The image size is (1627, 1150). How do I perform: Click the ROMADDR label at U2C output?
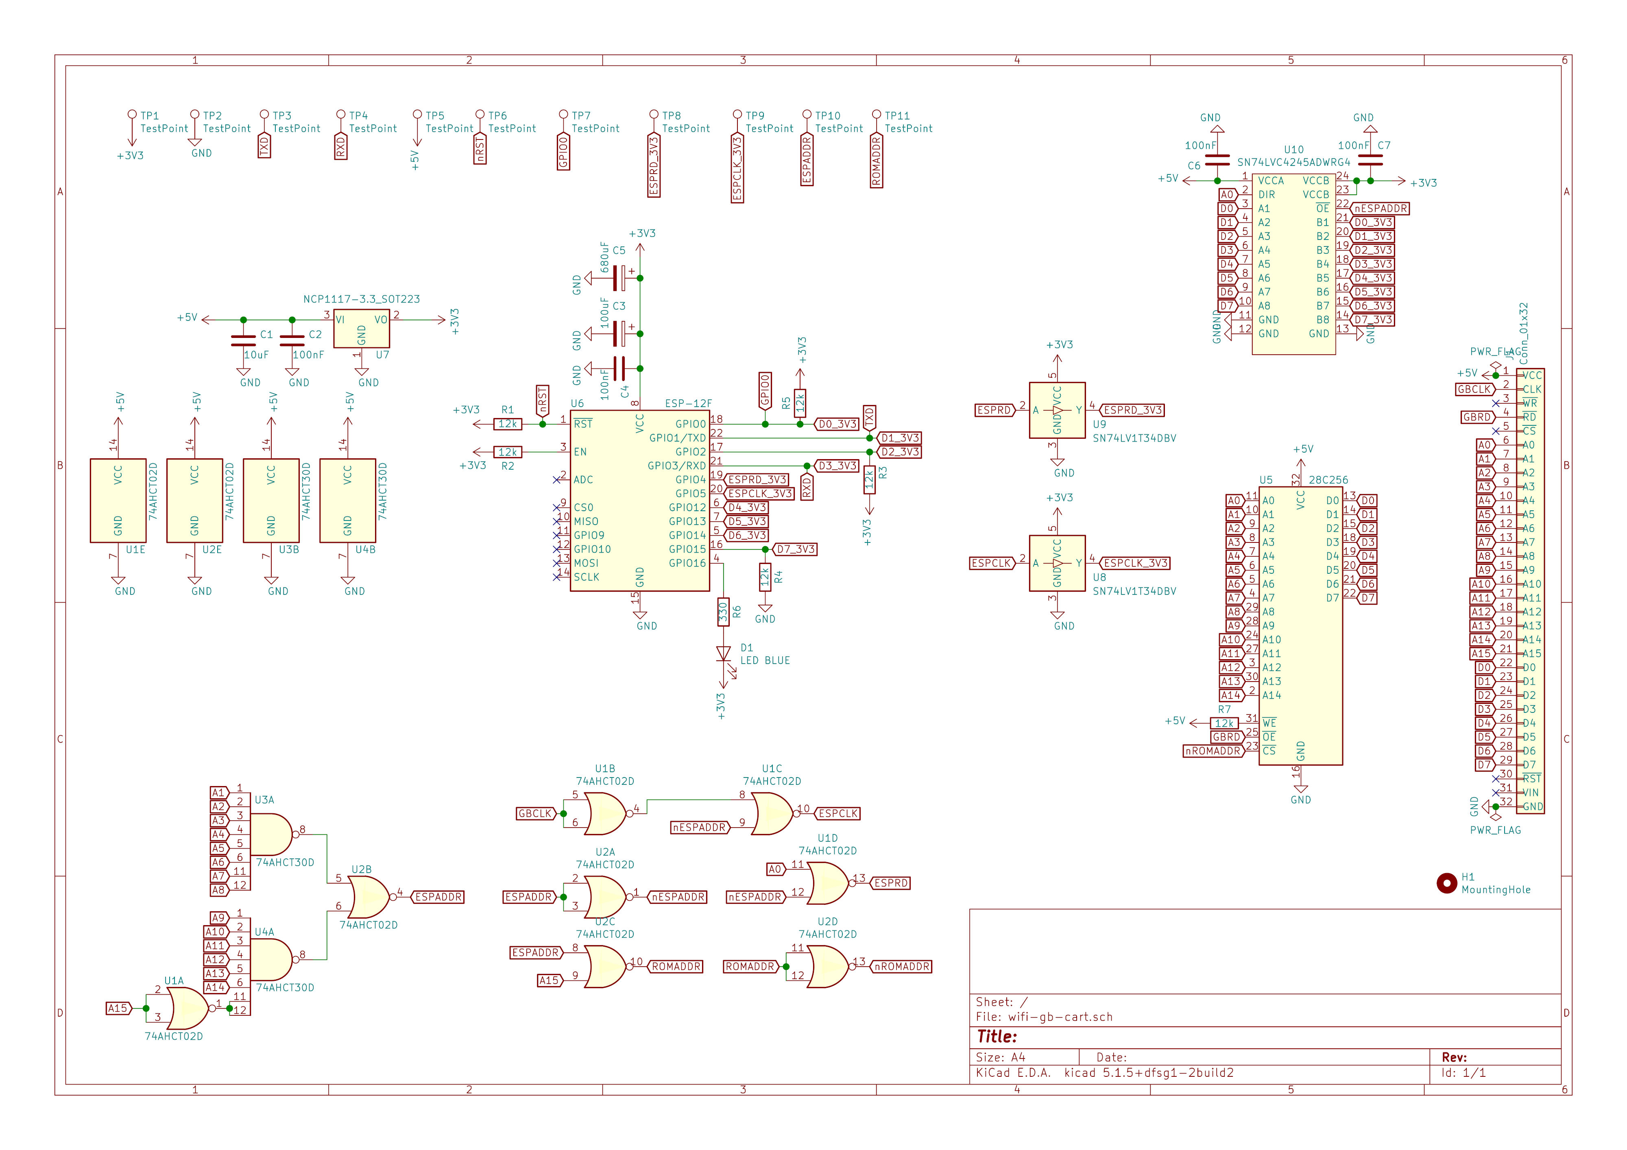pos(676,967)
